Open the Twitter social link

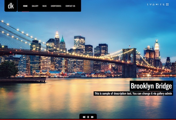(164, 5)
